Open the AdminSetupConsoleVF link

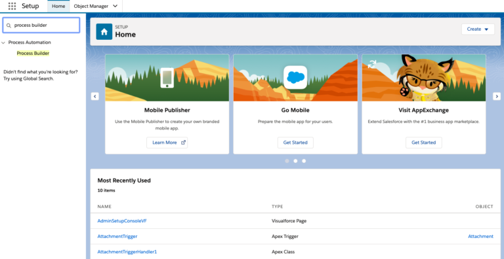pos(122,221)
